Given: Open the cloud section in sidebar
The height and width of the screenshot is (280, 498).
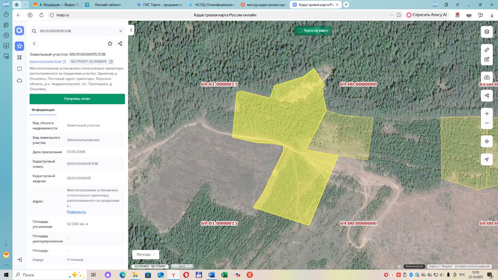Looking at the screenshot, I should click(19, 80).
